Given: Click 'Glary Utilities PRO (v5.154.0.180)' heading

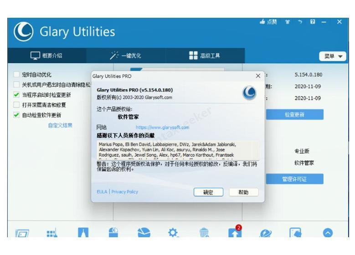Looking at the screenshot, I should pos(135,90).
